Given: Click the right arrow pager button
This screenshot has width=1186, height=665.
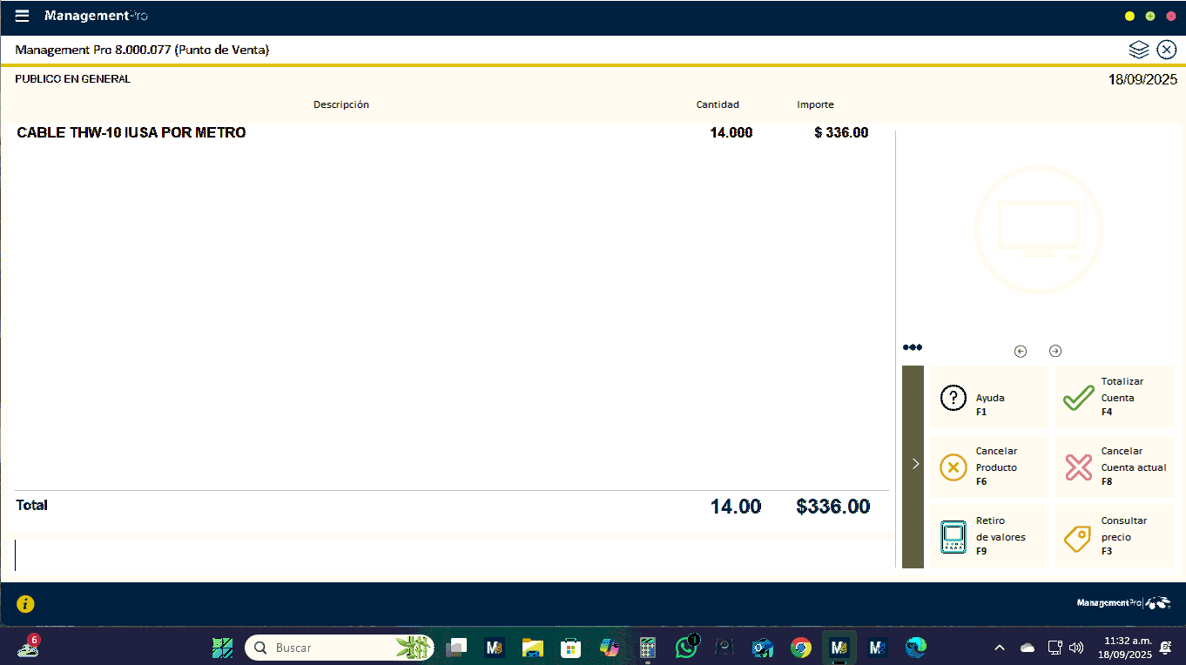Looking at the screenshot, I should (1055, 351).
